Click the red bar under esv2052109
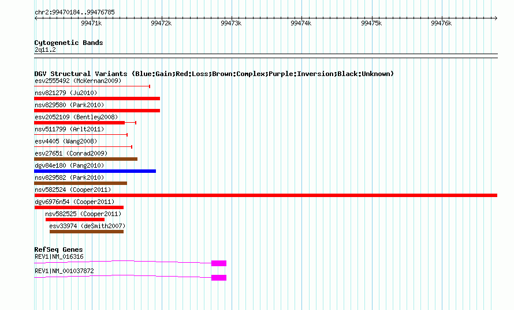Viewport: 514px width, 310px height. 79,123
